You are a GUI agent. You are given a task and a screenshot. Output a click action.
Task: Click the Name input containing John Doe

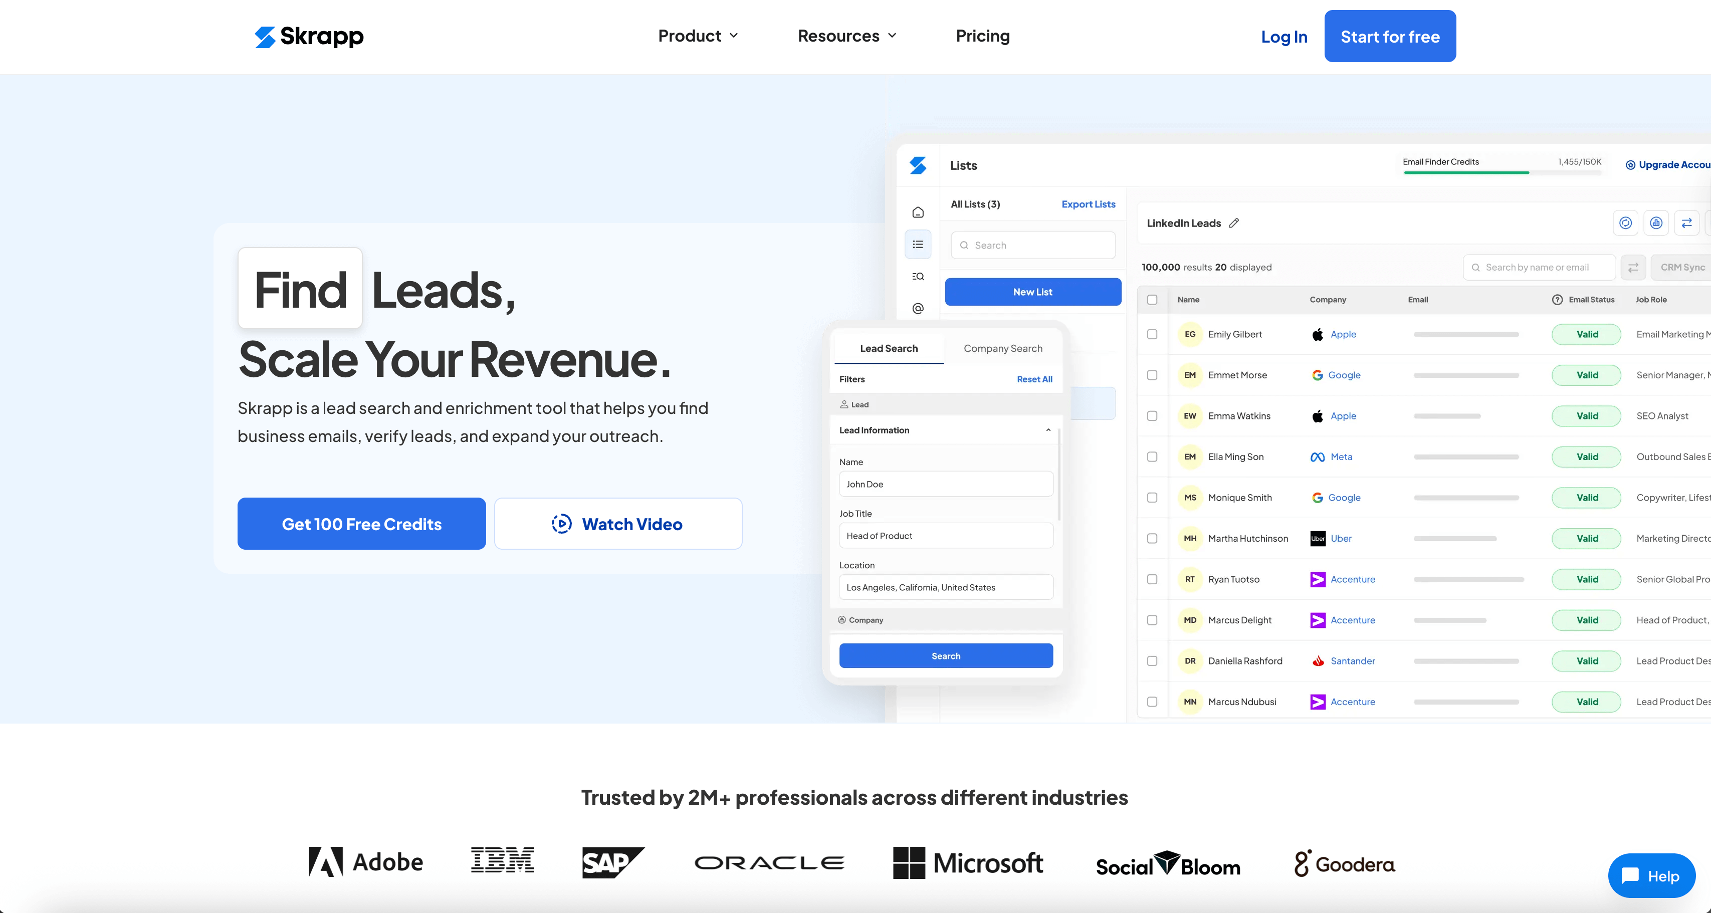pyautogui.click(x=946, y=484)
